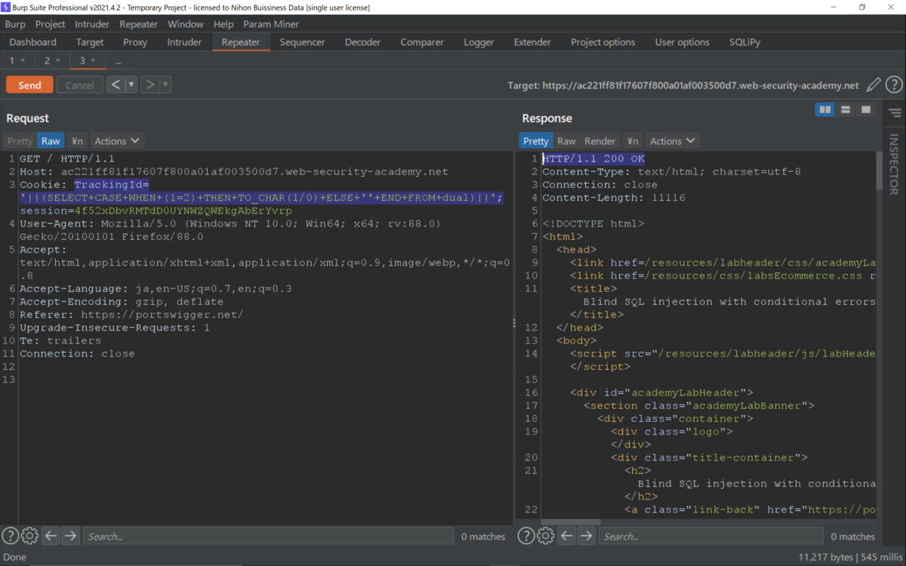The width and height of the screenshot is (906, 566).
Task: Click the request search input field
Action: 269,536
